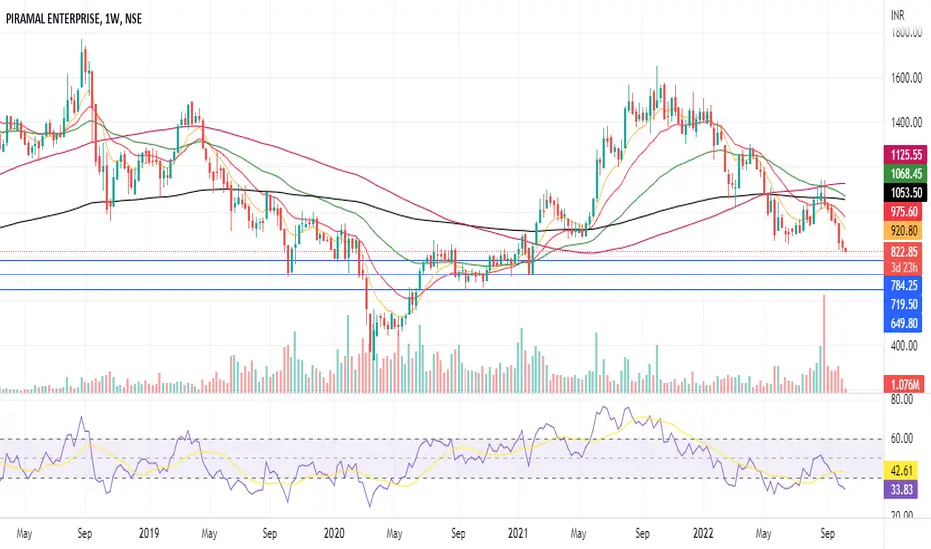Click the tall red volume spike bar
The image size is (931, 549).
(x=823, y=344)
